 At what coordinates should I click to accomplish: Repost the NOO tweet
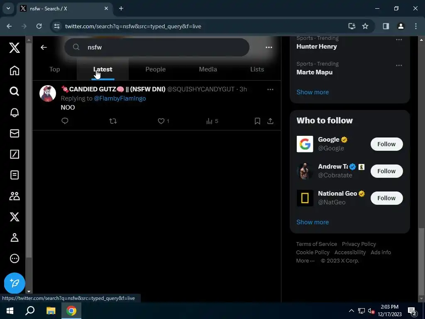coord(113,121)
